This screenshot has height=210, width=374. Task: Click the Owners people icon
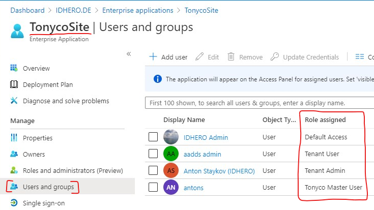[x=14, y=154]
